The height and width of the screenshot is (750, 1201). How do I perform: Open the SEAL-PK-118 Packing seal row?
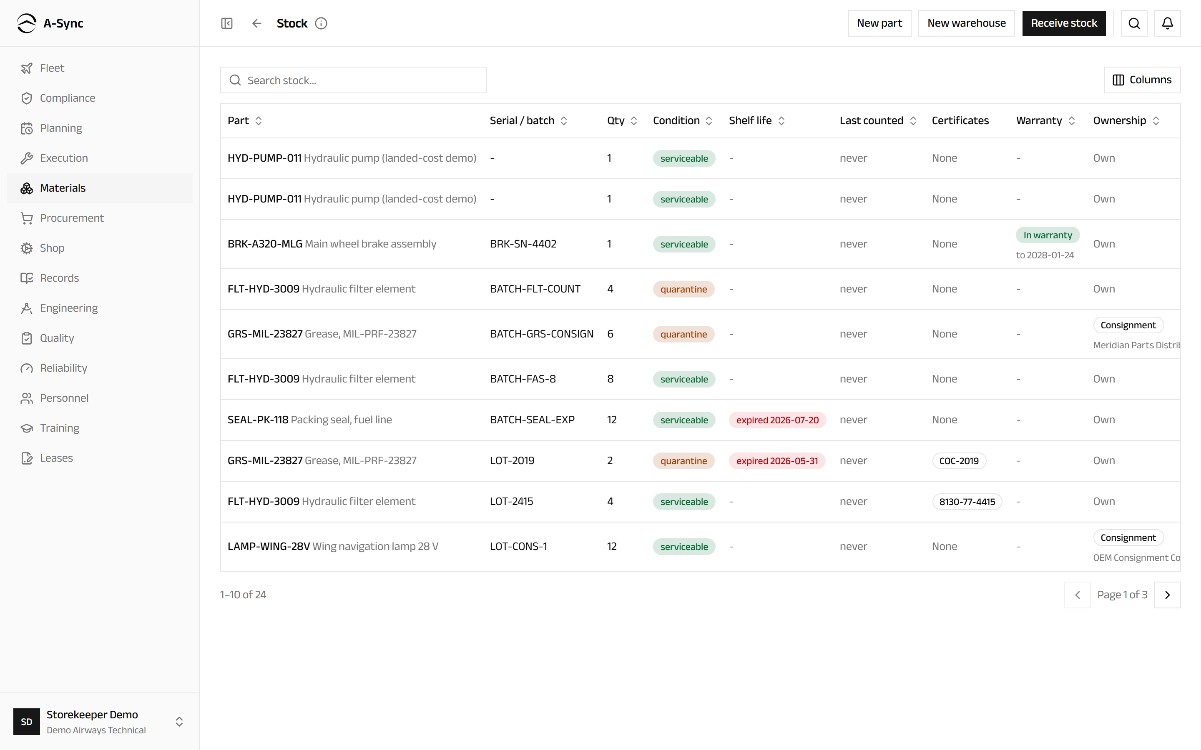[x=700, y=420]
